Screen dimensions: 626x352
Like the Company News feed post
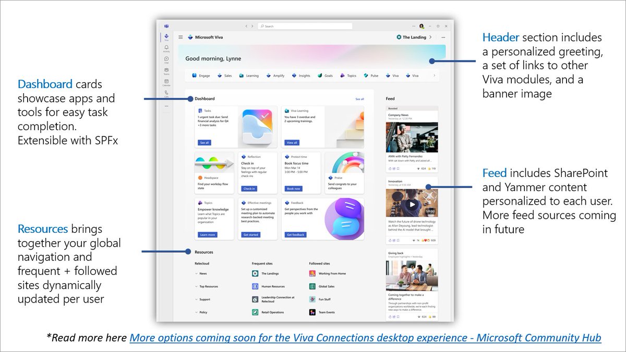[x=390, y=169]
